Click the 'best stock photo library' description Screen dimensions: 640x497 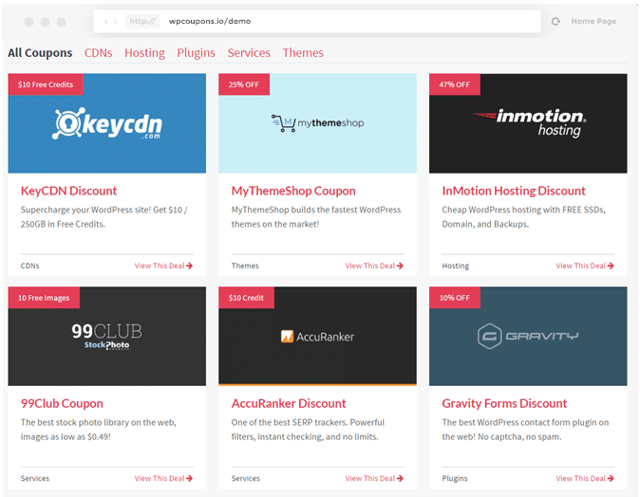tap(99, 430)
